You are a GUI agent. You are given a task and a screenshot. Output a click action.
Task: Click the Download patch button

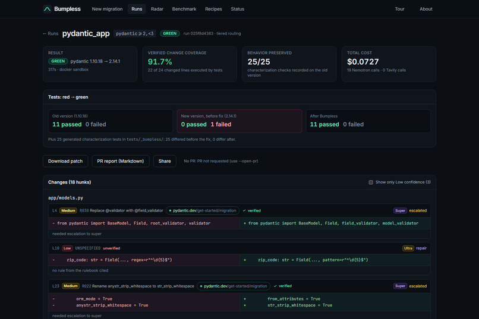[x=65, y=161]
